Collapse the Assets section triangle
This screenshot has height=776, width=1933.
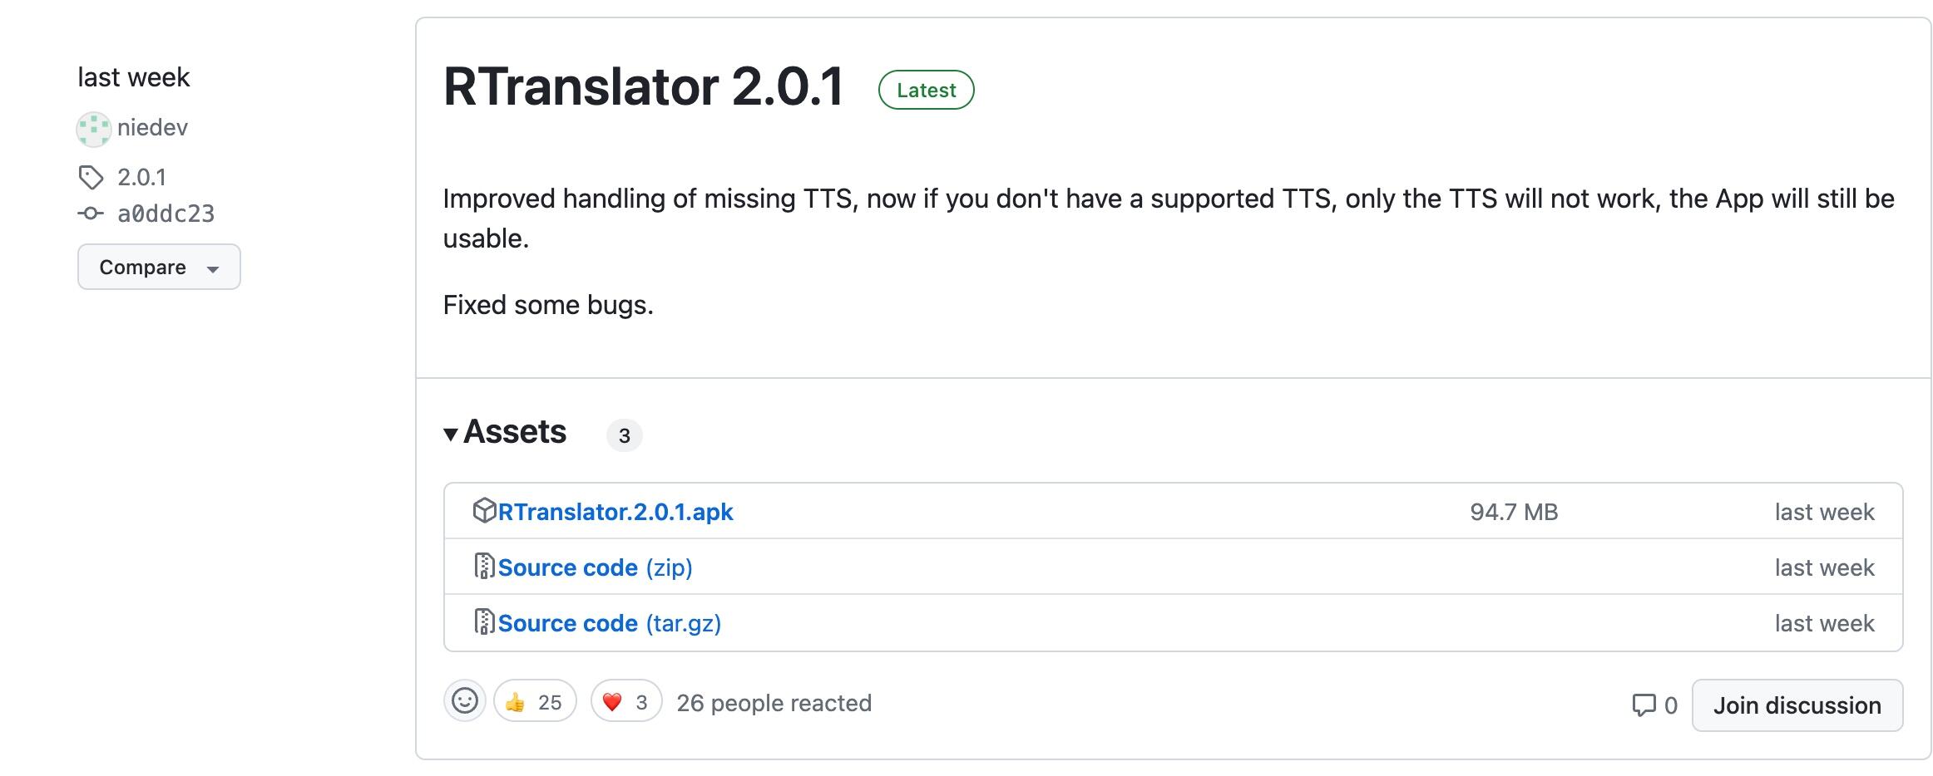coord(451,434)
